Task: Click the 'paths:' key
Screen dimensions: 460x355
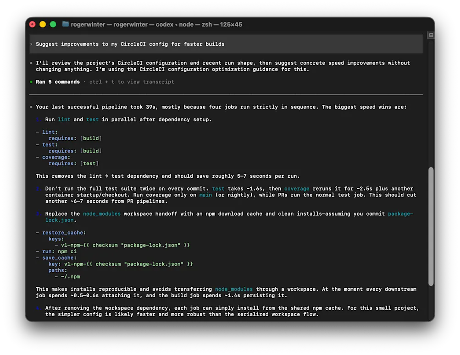Action: click(x=58, y=271)
